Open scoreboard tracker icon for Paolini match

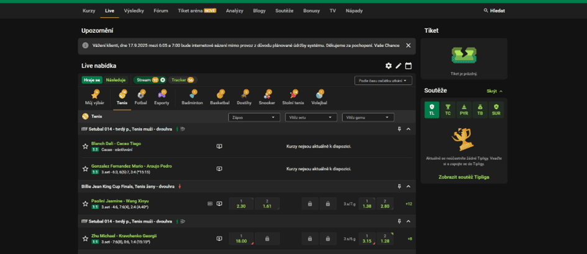(210, 204)
